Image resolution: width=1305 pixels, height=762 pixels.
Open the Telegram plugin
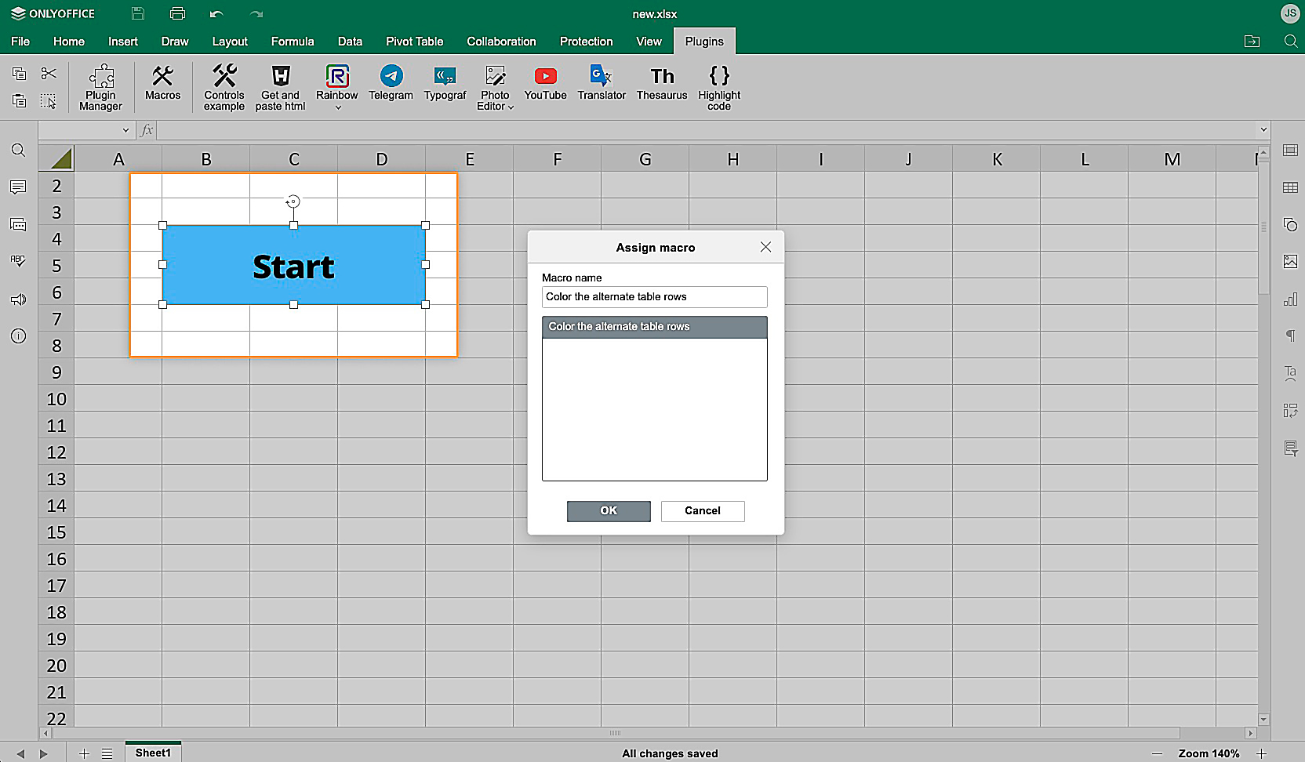(391, 83)
